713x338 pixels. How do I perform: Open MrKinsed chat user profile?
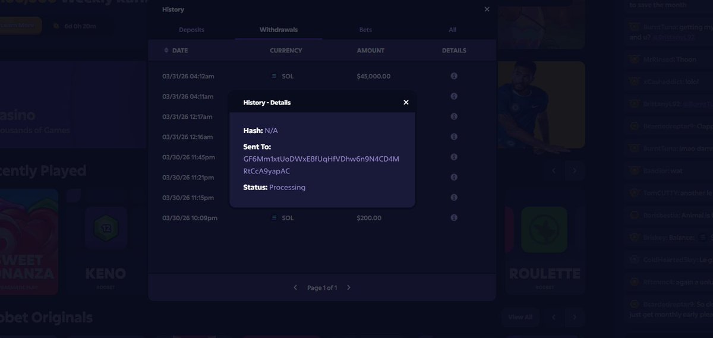[x=658, y=59]
